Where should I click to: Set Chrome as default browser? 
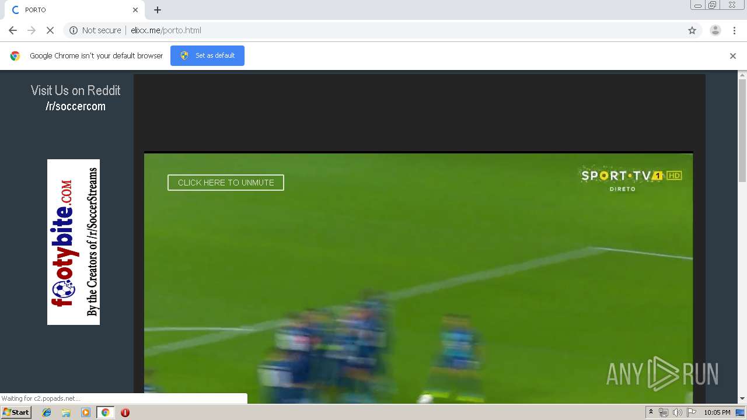[207, 55]
